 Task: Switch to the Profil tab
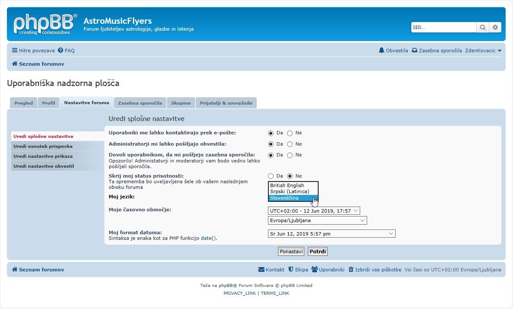pyautogui.click(x=48, y=103)
